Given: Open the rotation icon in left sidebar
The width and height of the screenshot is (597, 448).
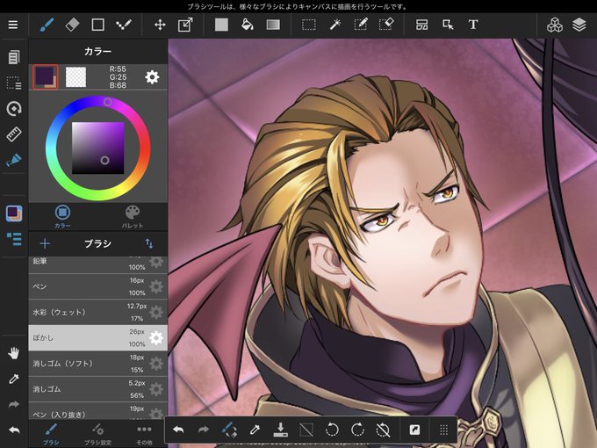Looking at the screenshot, I should [14, 109].
